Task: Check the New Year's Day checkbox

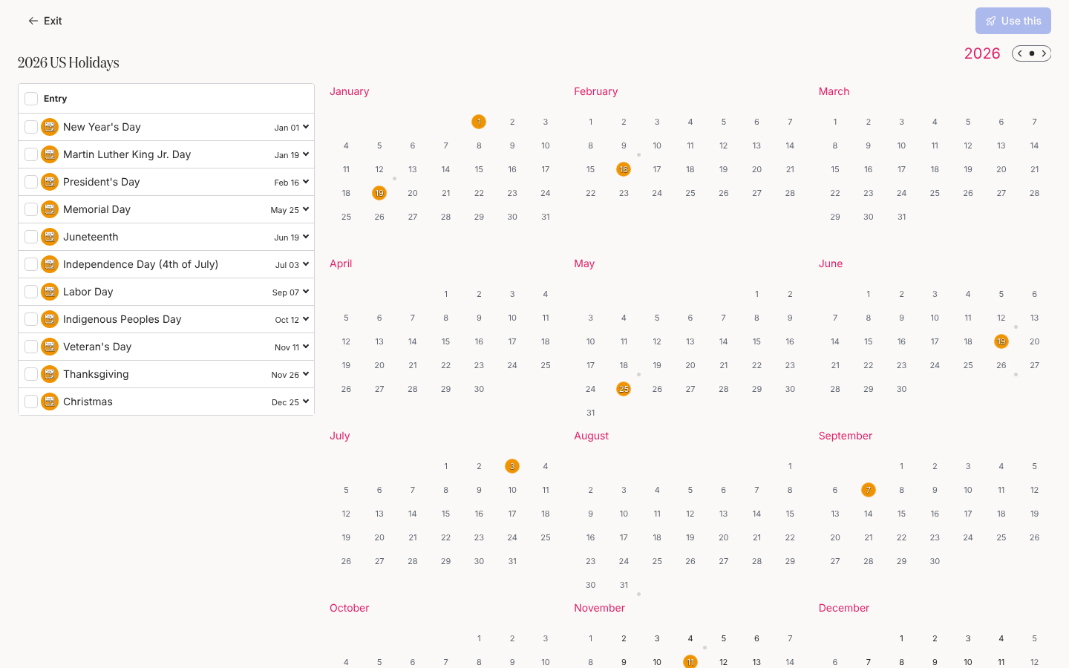Action: (x=31, y=127)
